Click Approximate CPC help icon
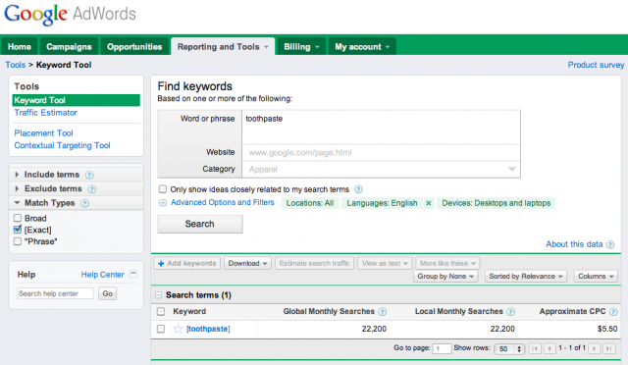Image resolution: width=628 pixels, height=365 pixels. coord(613,312)
